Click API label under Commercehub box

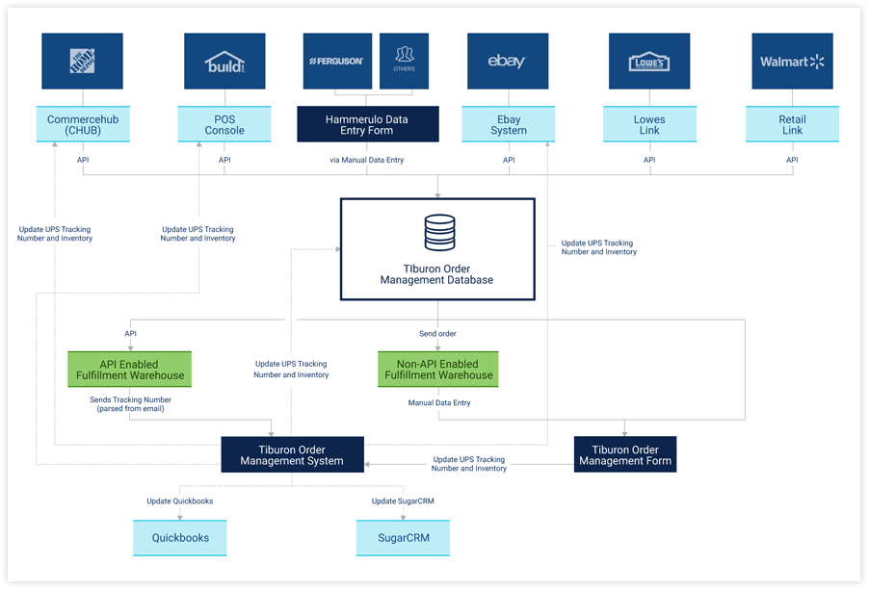point(83,160)
